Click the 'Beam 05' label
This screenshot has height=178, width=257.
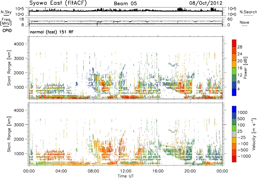coord(125,4)
